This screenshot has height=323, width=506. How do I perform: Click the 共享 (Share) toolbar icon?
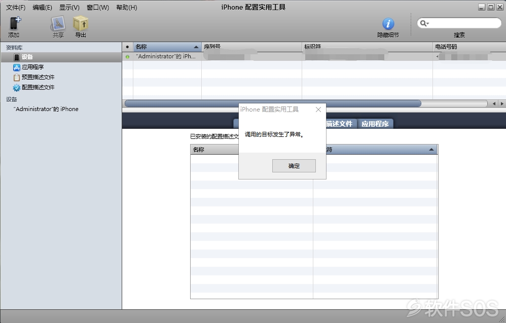58,23
